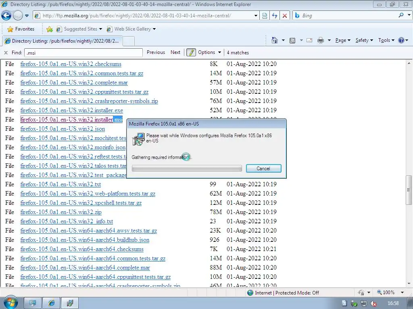
Task: Open win32.installer.exe link
Action: point(72,110)
